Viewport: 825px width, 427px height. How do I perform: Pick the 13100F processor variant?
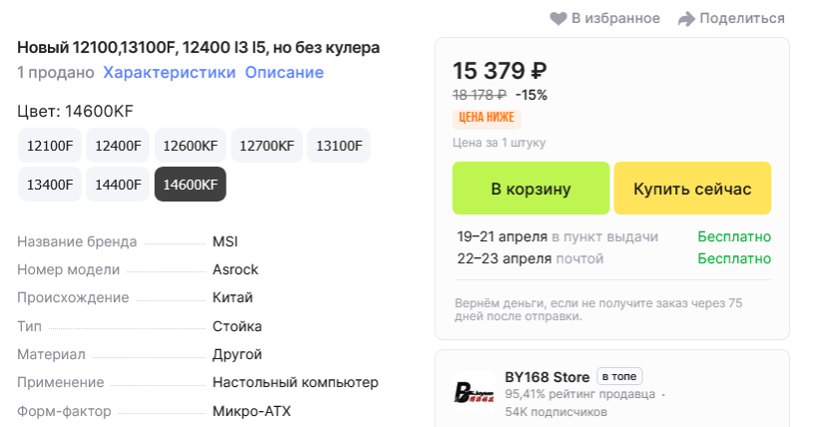click(x=339, y=146)
